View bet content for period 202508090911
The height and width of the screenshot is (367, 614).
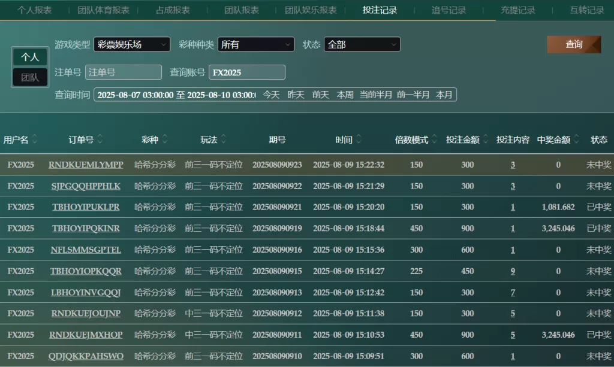513,335
